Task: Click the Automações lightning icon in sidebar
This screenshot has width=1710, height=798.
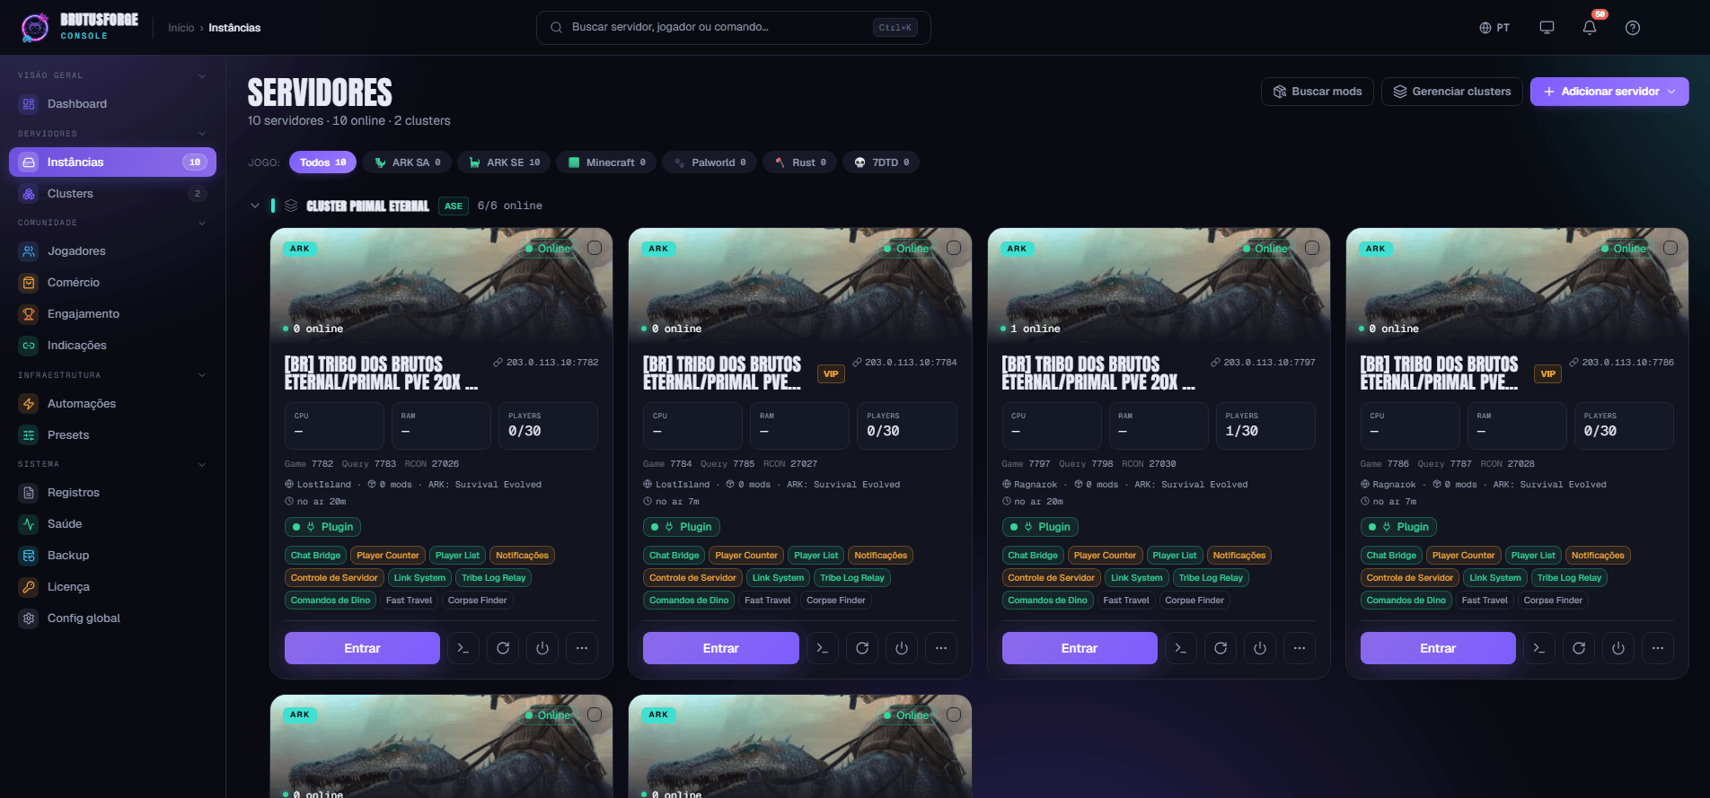Action: (29, 404)
